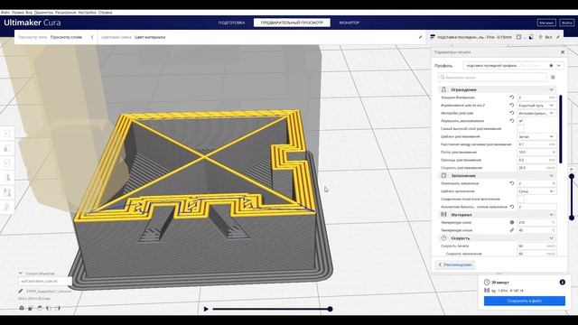578x325 pixels.
Task: Edit the ironing inset 0.2 field
Action: [536, 160]
